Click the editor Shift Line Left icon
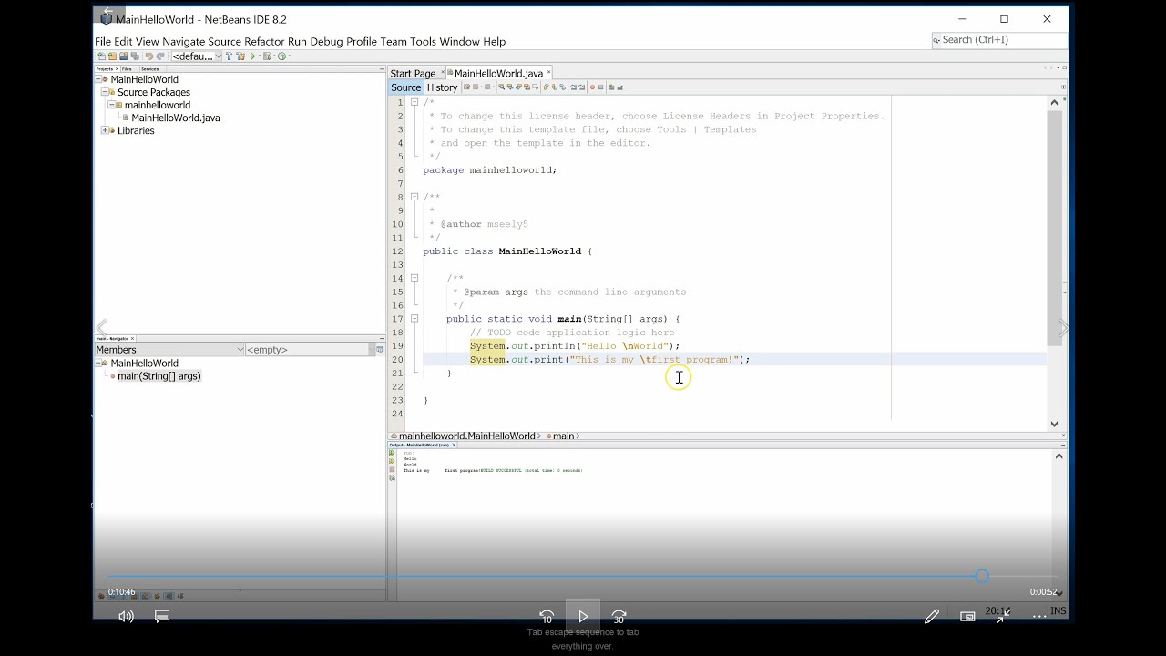The width and height of the screenshot is (1166, 656). [x=573, y=87]
